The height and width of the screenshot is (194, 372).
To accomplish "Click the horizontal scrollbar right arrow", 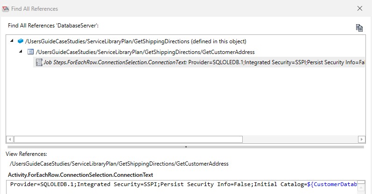I will tap(361, 140).
